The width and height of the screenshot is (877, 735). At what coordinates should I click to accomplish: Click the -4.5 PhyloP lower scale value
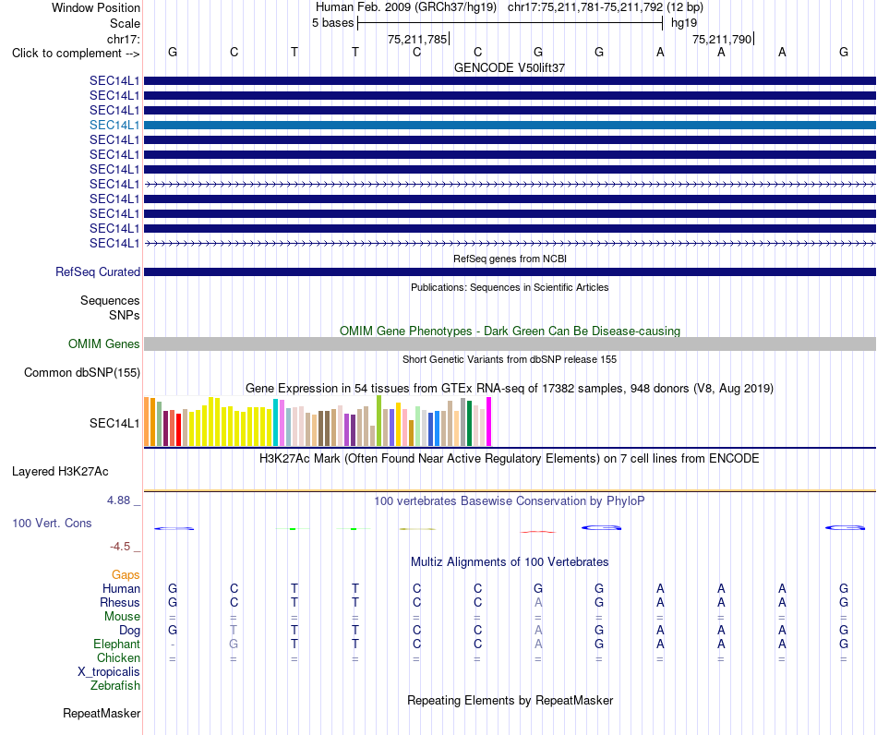120,547
